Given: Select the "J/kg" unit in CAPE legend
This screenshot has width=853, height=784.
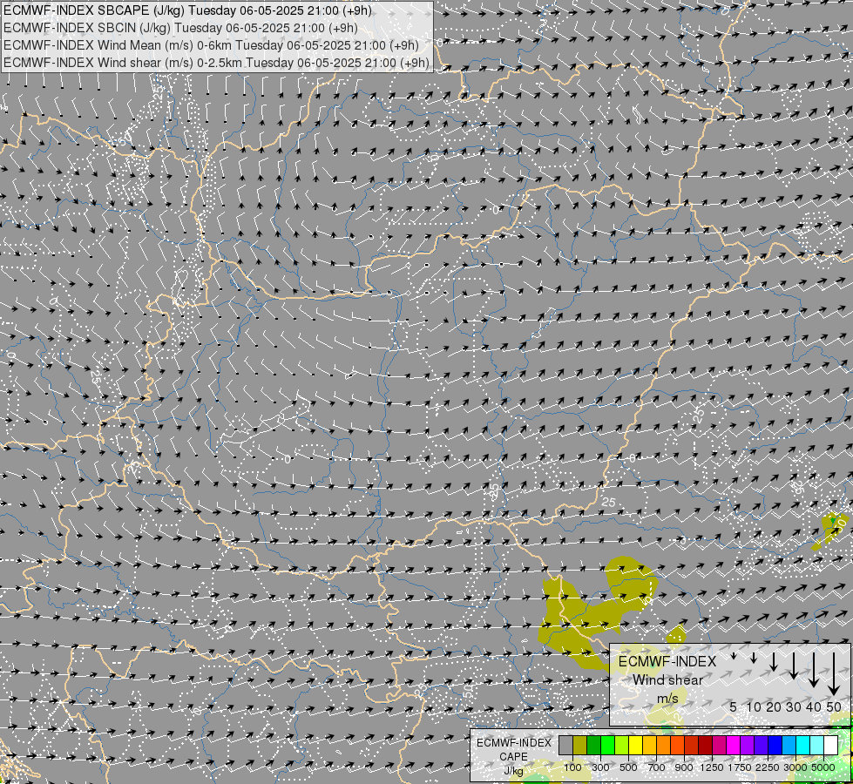Looking at the screenshot, I should 513,771.
